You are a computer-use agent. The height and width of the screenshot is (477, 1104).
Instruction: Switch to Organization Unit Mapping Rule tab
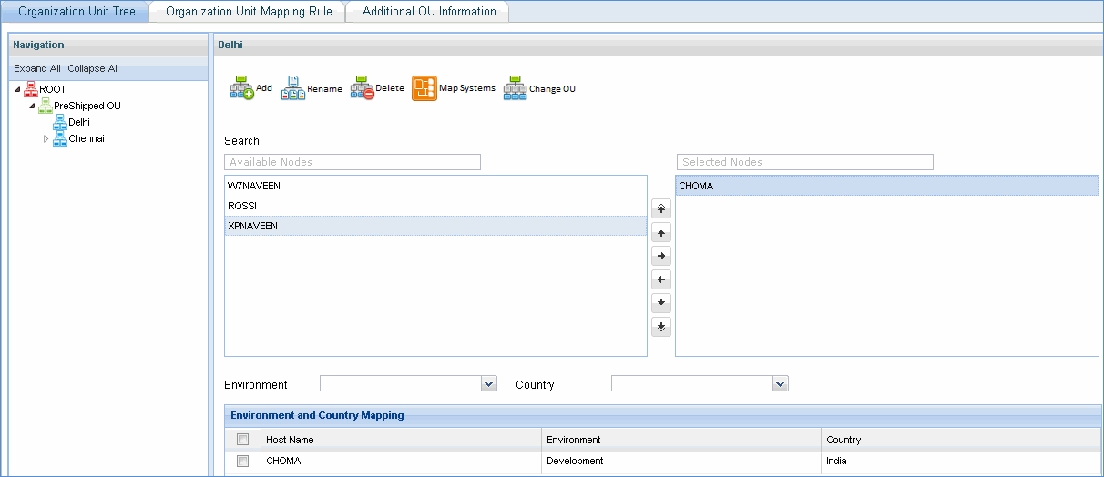pyautogui.click(x=249, y=12)
